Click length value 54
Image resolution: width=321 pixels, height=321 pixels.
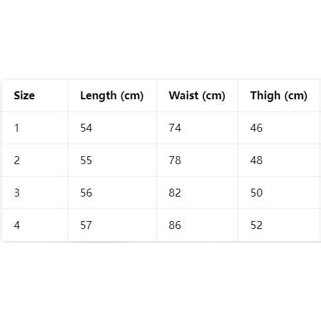tap(86, 128)
